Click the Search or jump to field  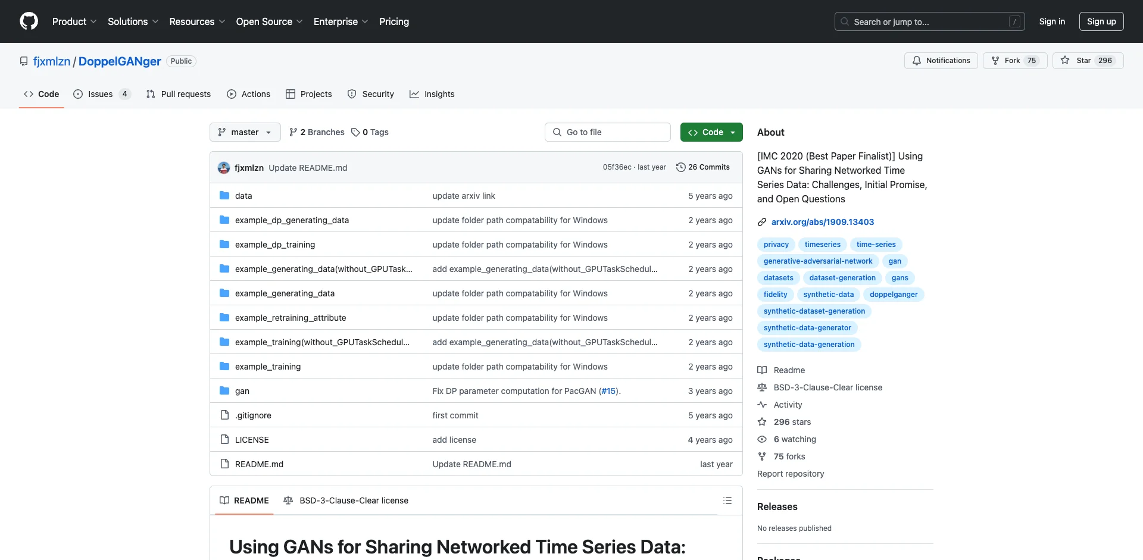coord(930,21)
